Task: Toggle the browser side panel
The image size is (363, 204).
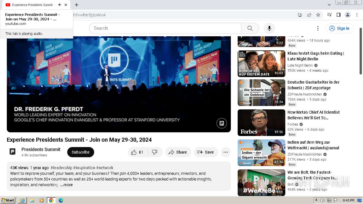Action: [338, 15]
